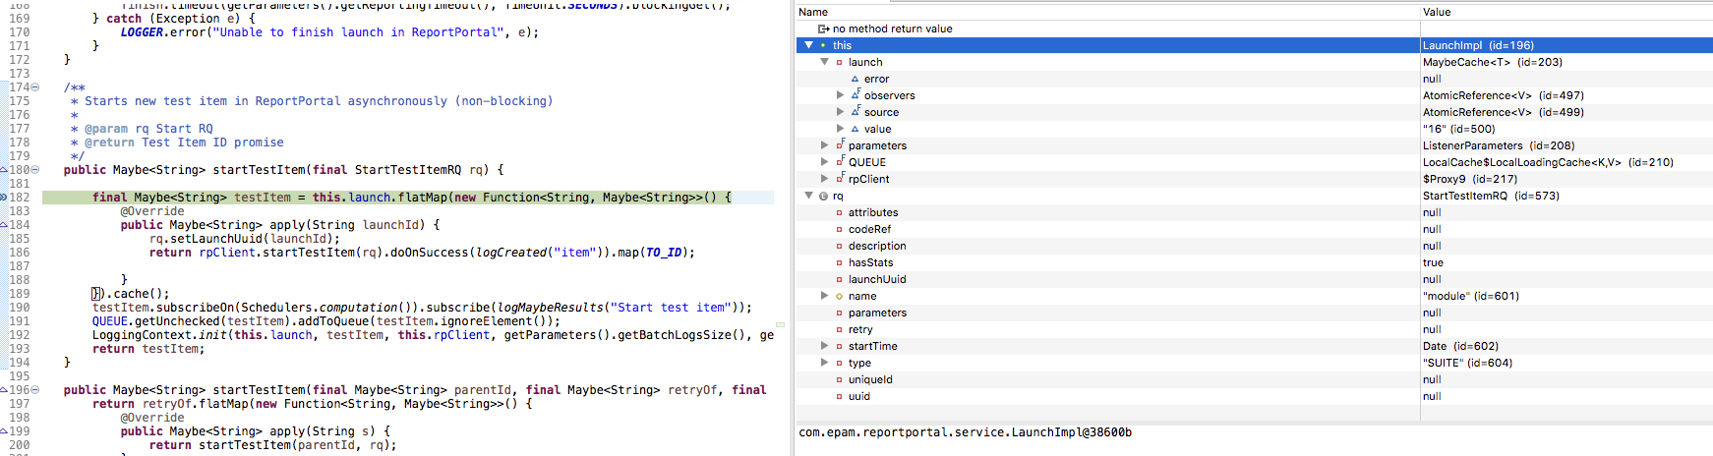Click the value '$Proxy9 (id=217)'

1470,179
